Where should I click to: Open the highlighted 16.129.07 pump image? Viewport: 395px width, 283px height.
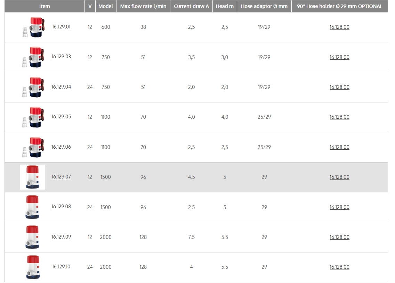point(32,177)
